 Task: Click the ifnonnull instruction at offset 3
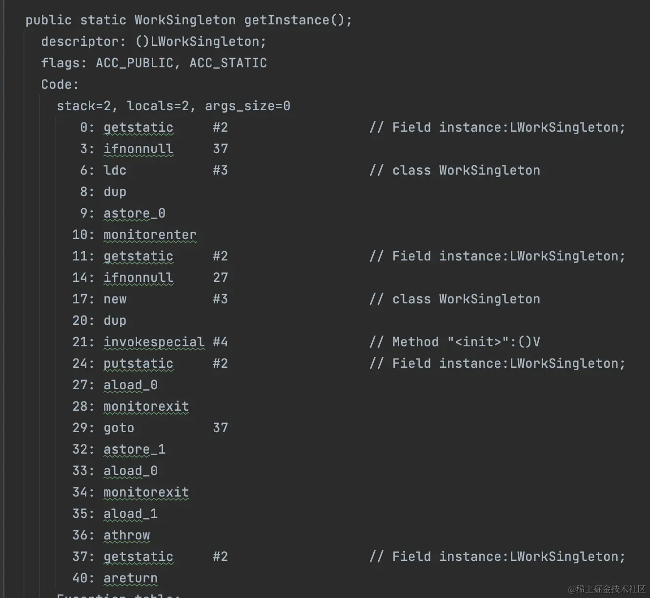coord(138,149)
